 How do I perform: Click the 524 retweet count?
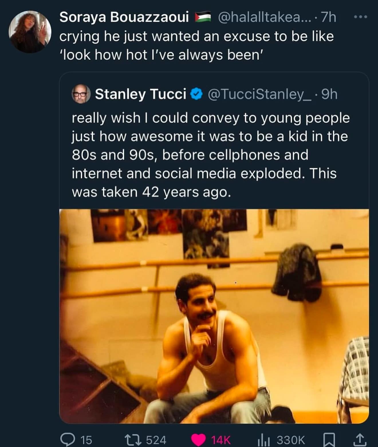(x=156, y=440)
